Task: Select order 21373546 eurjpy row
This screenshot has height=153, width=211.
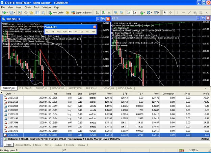Action: [107, 123]
